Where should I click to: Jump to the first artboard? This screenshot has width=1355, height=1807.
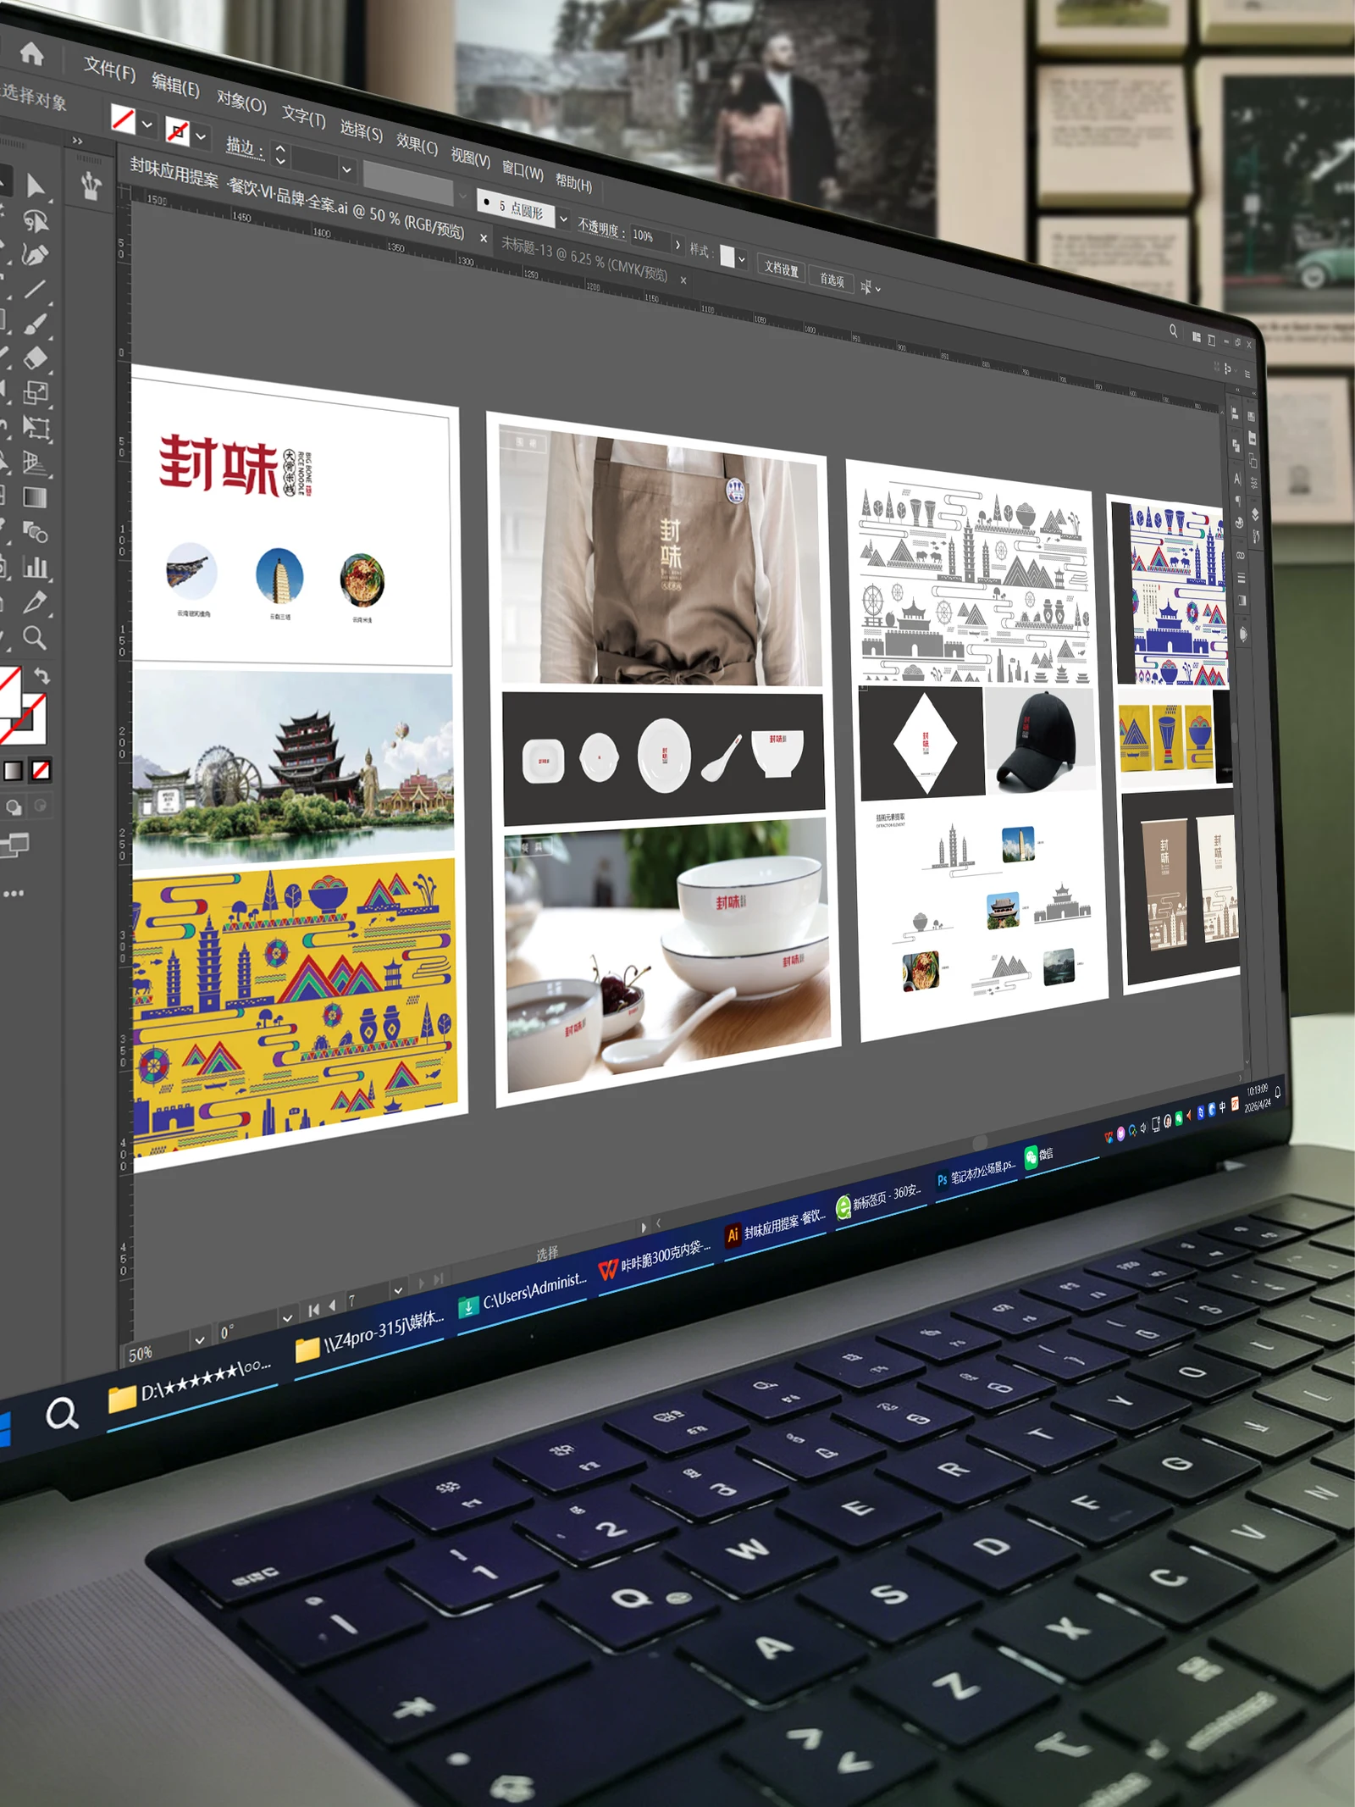tap(313, 1310)
